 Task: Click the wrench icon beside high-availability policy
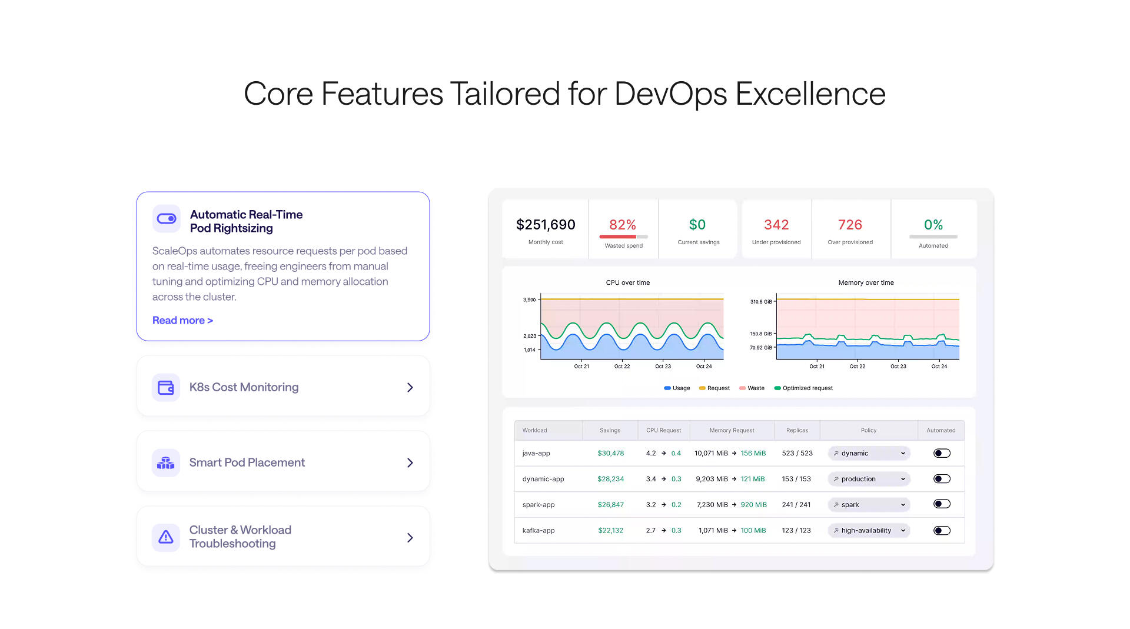[836, 531]
